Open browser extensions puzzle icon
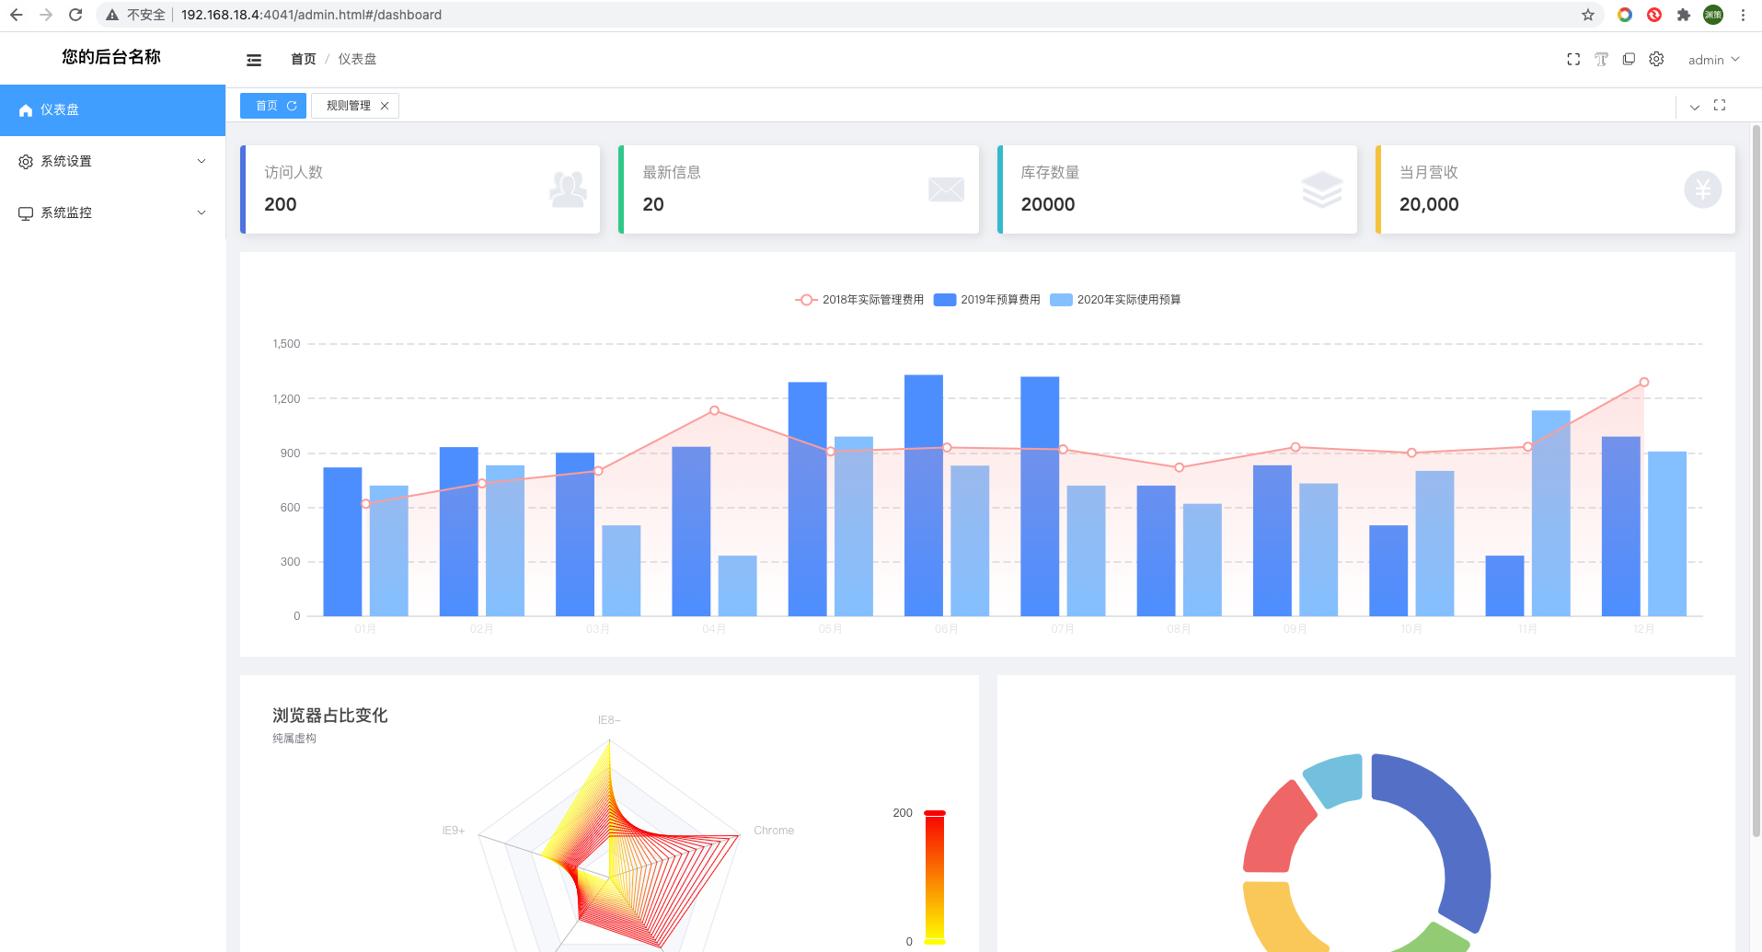Screen dimensions: 1762x952 [x=1684, y=15]
